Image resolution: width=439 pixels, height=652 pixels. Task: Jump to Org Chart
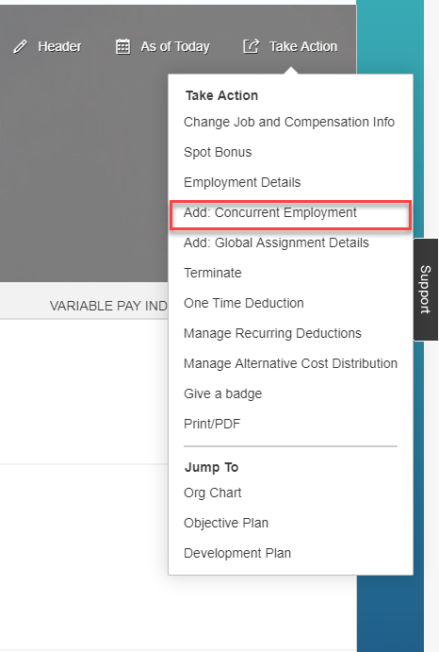pos(212,493)
